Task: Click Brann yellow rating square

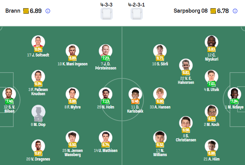Action: (x=26, y=11)
